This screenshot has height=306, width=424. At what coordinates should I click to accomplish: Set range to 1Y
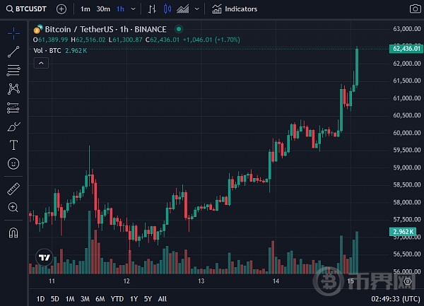coord(134,299)
